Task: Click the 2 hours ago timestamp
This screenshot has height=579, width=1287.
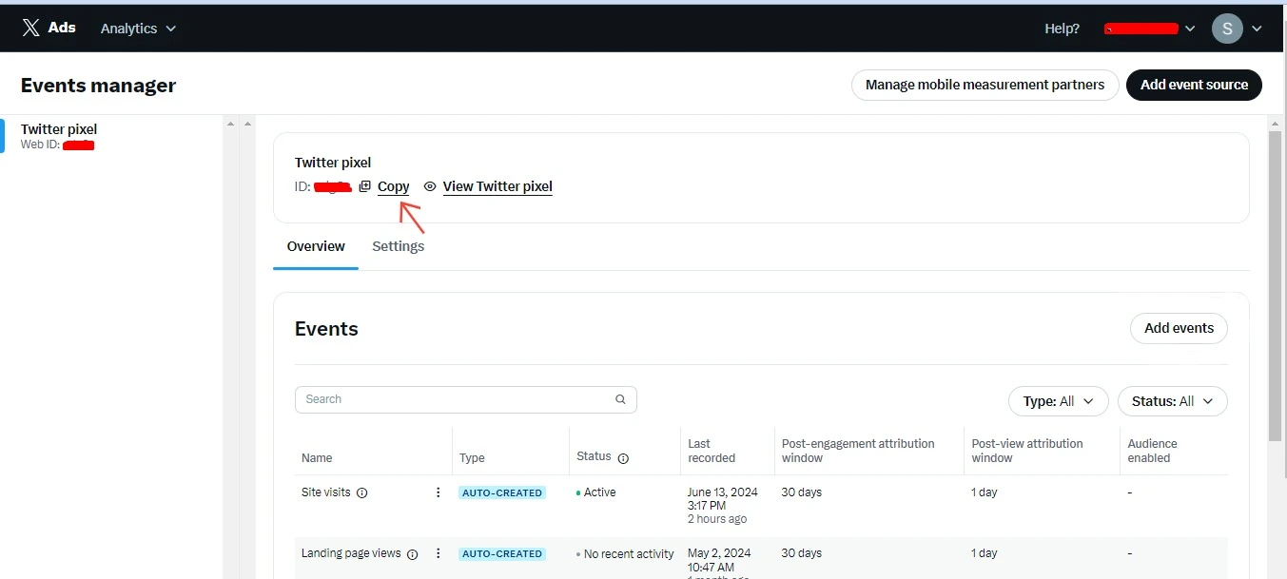Action: click(x=717, y=519)
